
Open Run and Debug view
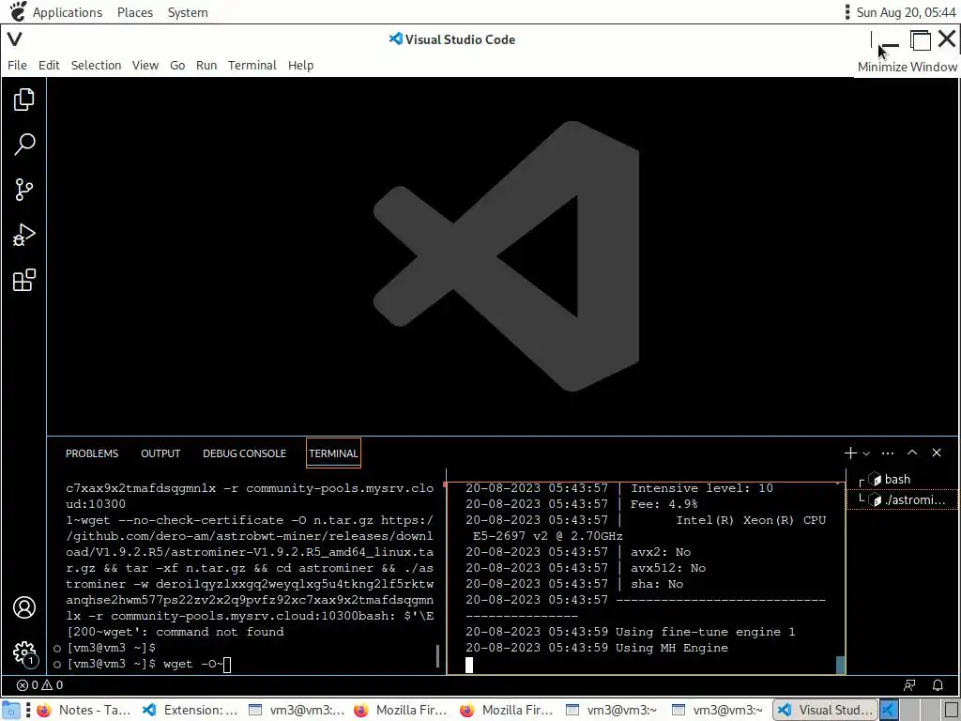(23, 235)
